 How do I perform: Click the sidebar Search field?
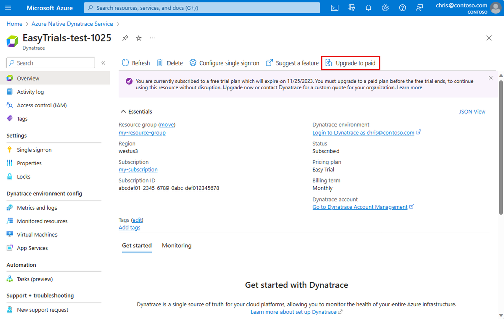[51, 63]
